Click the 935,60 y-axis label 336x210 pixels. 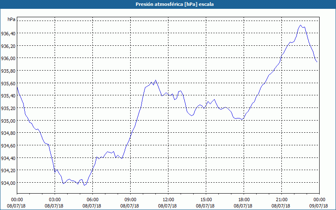point(8,83)
